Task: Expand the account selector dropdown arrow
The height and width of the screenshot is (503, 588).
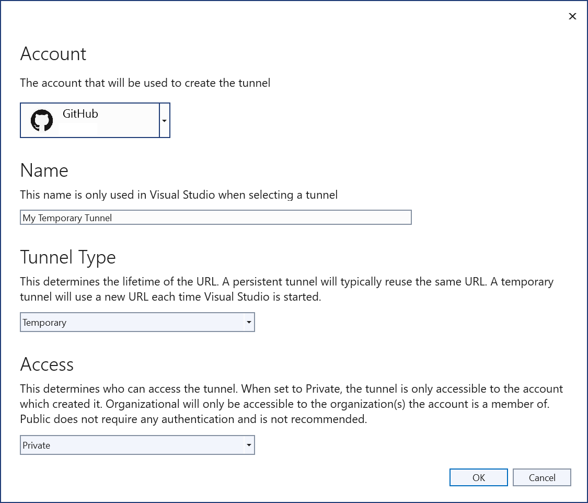Action: 165,121
